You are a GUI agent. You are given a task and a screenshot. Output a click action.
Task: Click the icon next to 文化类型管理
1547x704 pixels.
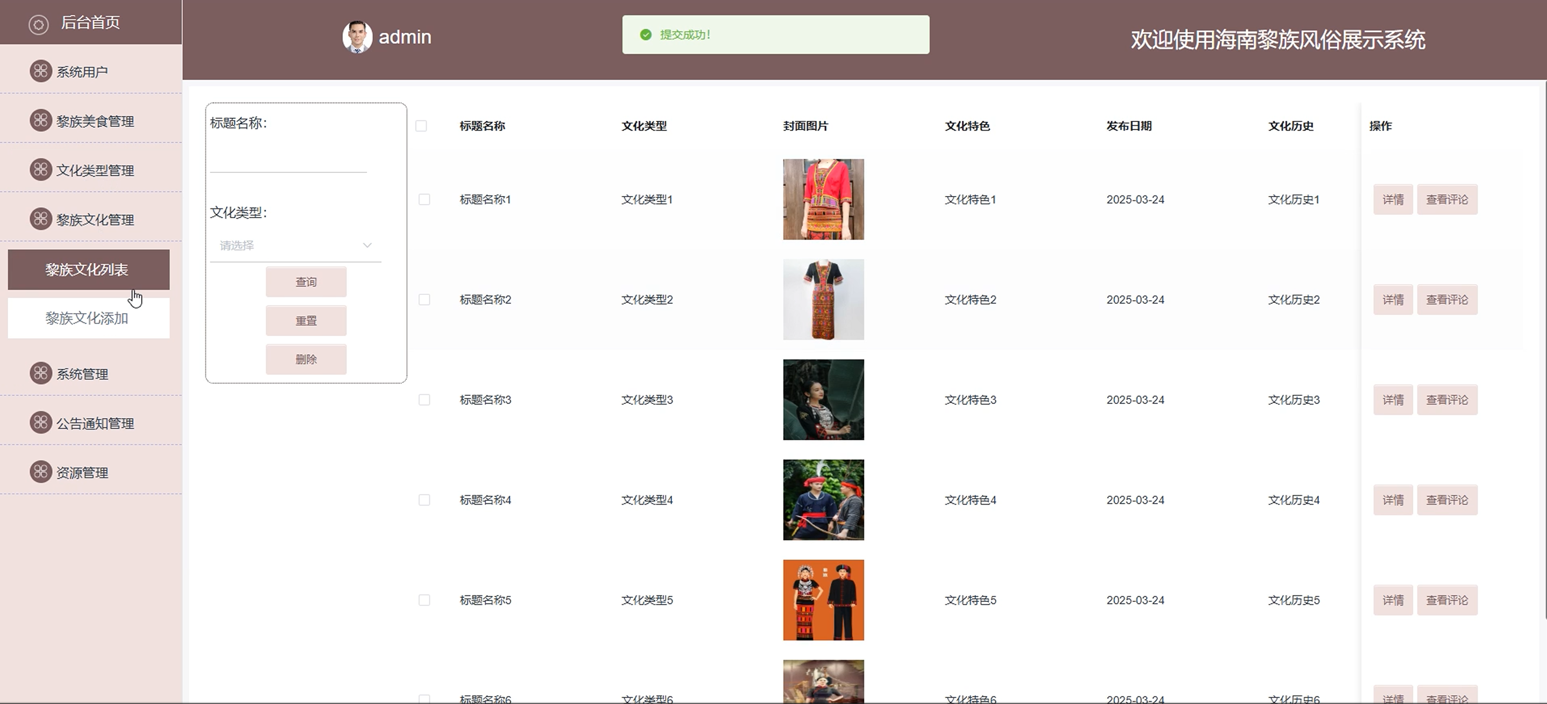[41, 170]
